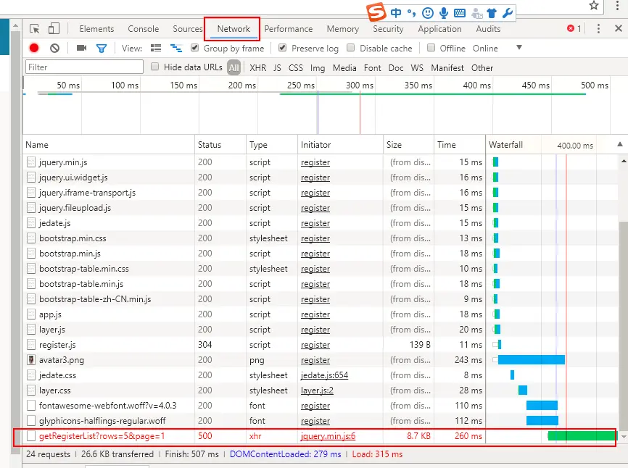This screenshot has width=628, height=468.
Task: Open the Audits tab
Action: 488,29
